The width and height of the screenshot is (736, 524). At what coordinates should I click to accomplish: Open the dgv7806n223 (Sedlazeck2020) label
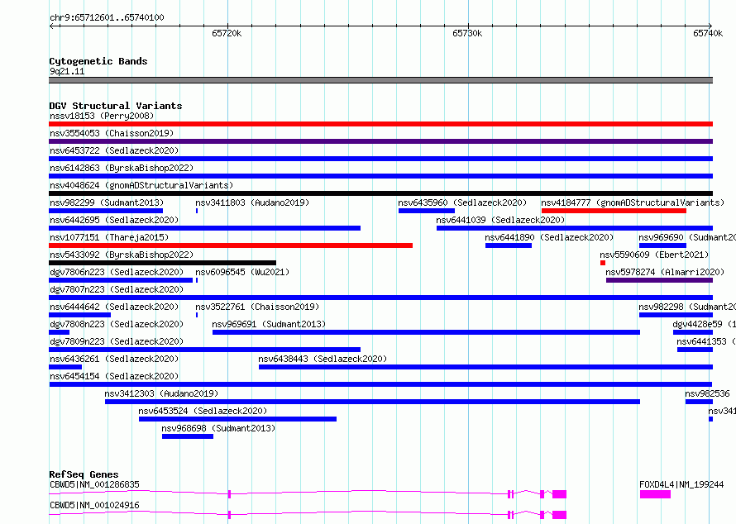(x=117, y=272)
